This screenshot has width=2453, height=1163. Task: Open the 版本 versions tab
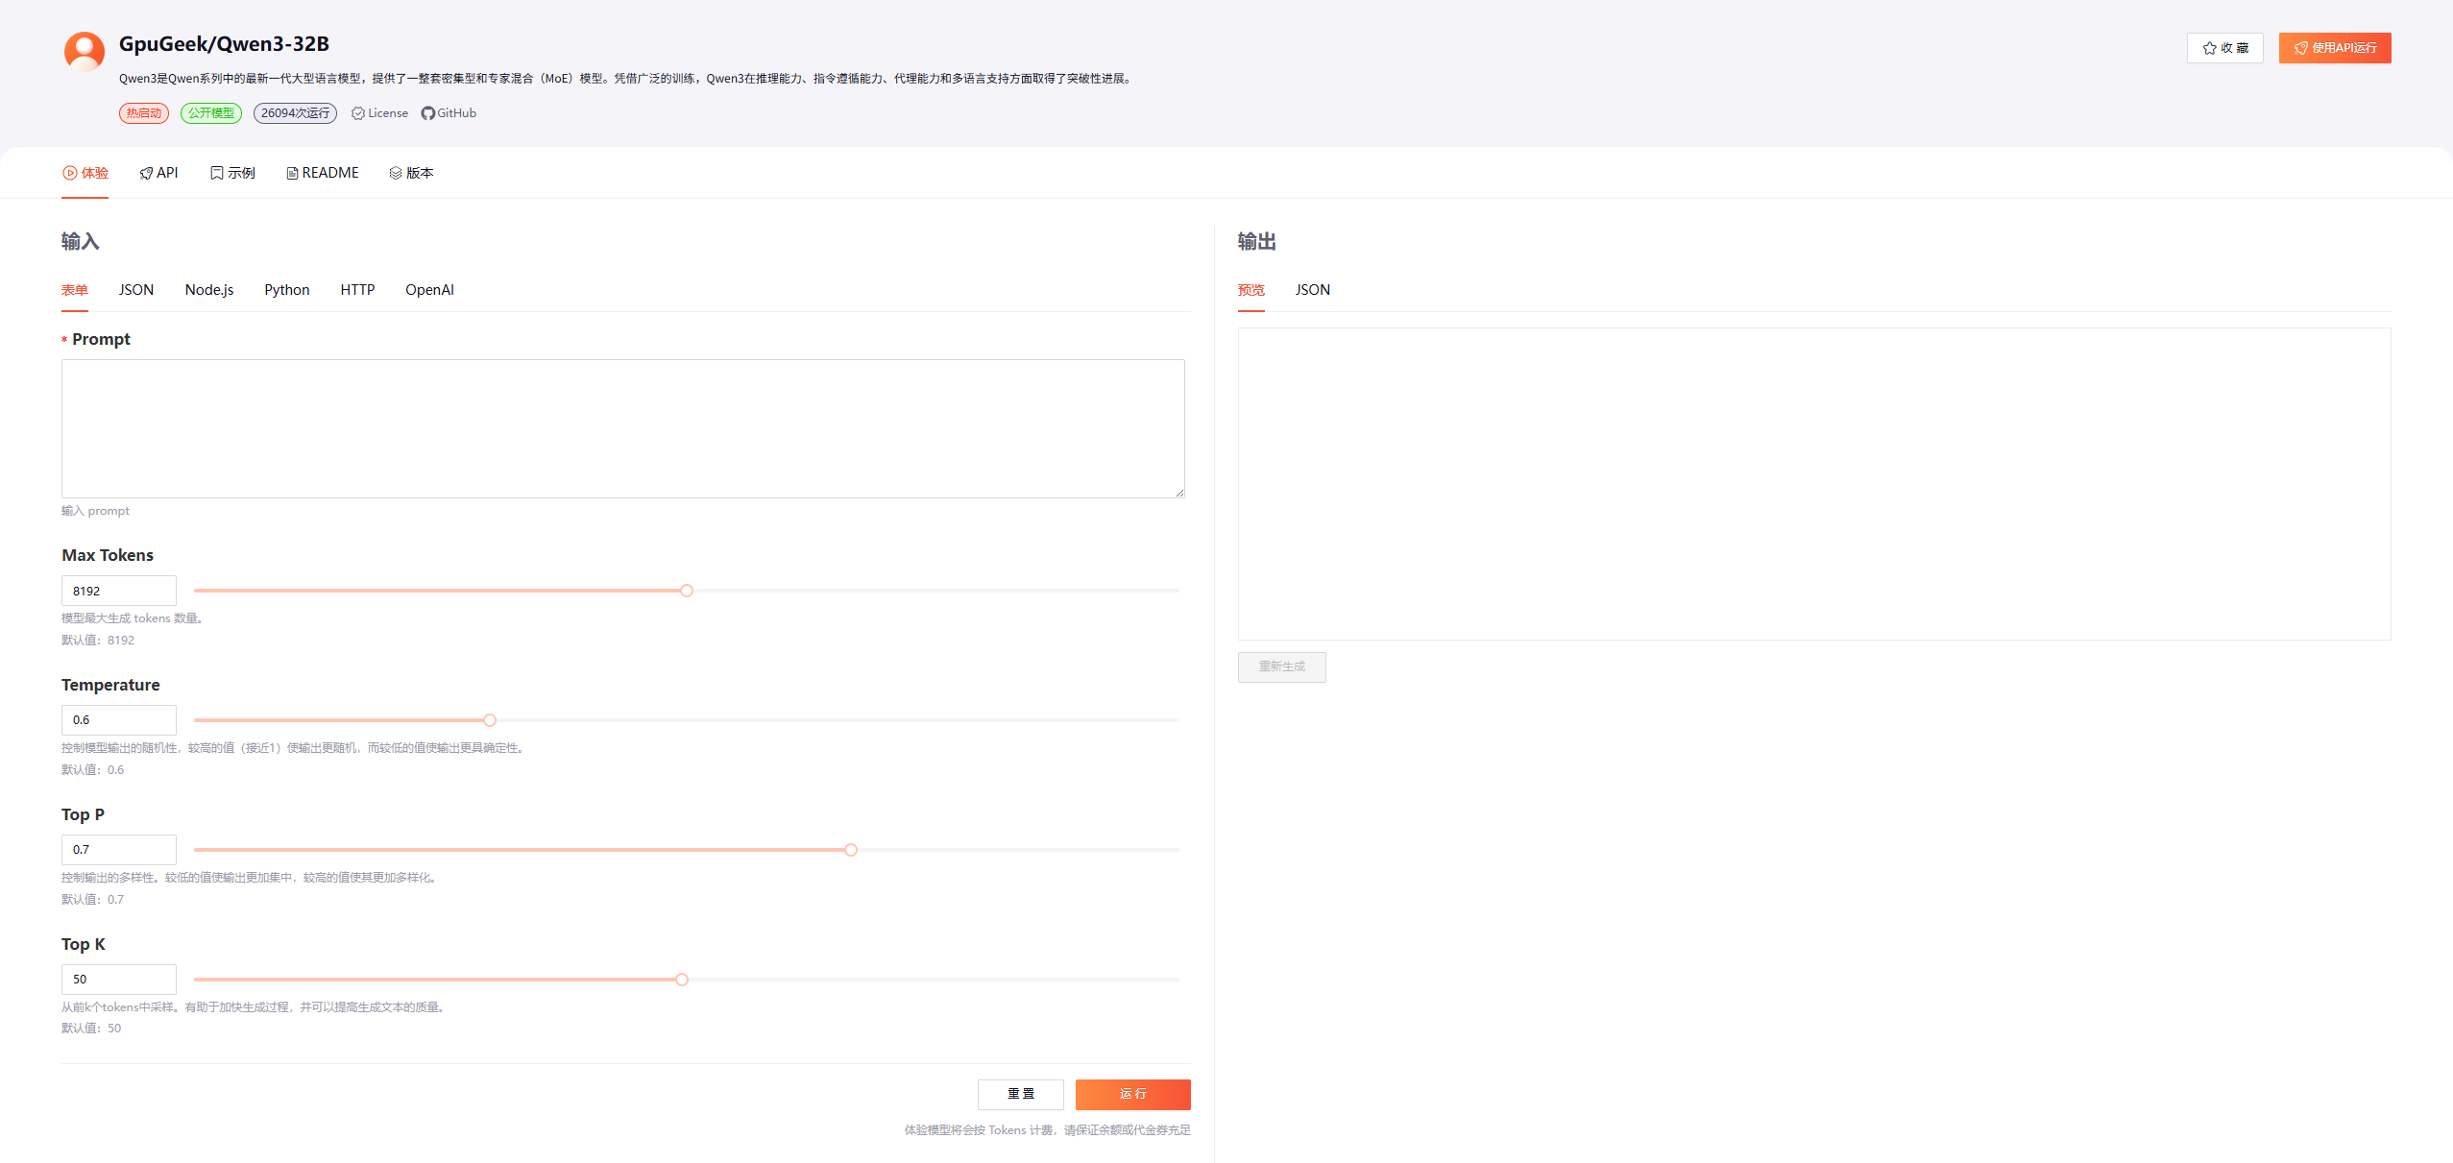coord(411,173)
